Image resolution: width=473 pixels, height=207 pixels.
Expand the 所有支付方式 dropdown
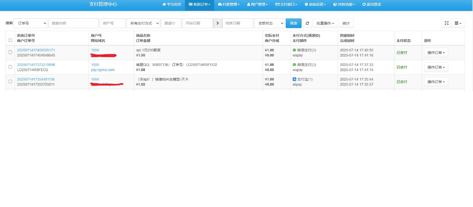[143, 23]
